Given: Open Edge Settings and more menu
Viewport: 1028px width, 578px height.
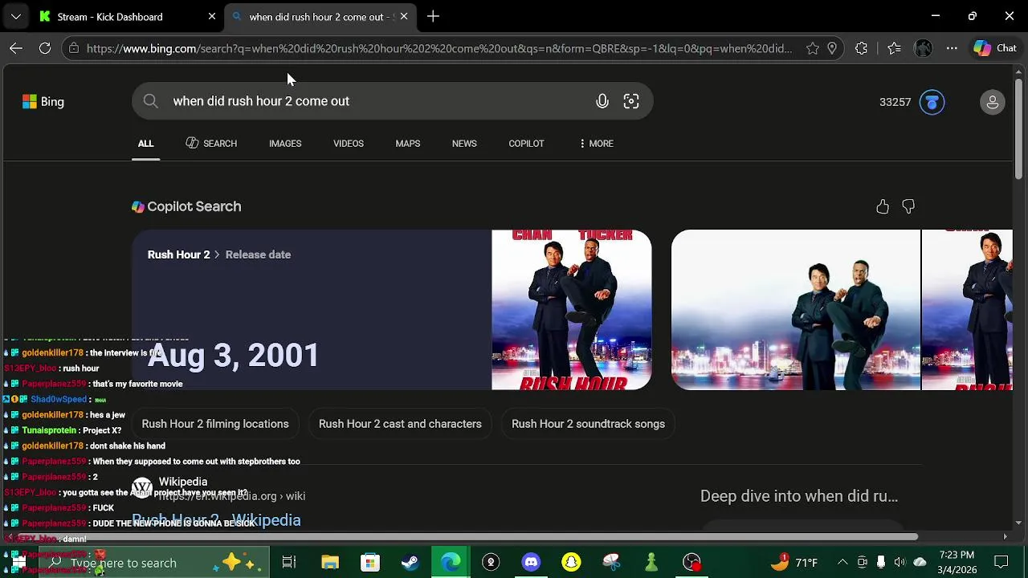Looking at the screenshot, I should (x=952, y=48).
